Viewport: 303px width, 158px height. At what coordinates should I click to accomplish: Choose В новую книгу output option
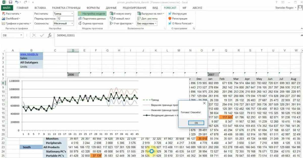(x=121, y=14)
